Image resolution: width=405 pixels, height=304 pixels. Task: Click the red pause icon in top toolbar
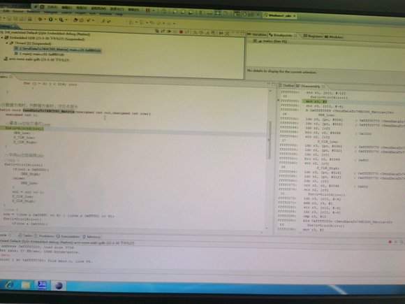click(x=148, y=10)
